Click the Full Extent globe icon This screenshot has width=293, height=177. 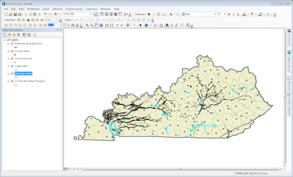(101, 25)
